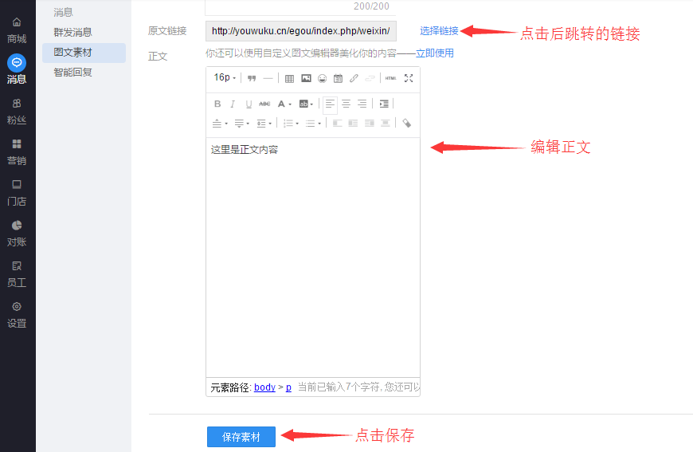Select 智能回复 from the message menu

(x=72, y=73)
